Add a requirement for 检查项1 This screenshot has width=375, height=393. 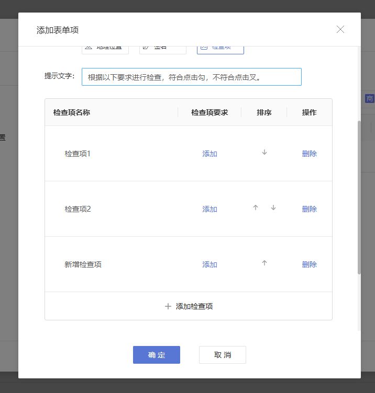click(209, 154)
